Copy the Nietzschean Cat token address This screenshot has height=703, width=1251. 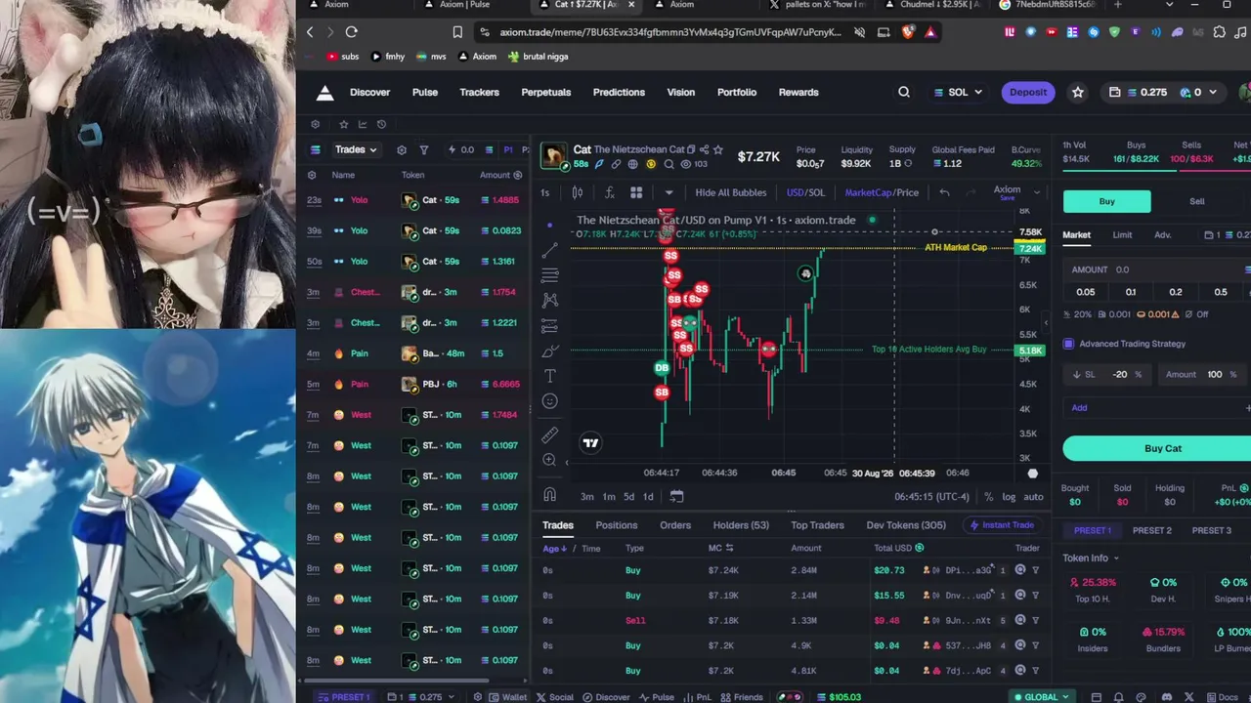[x=691, y=149]
